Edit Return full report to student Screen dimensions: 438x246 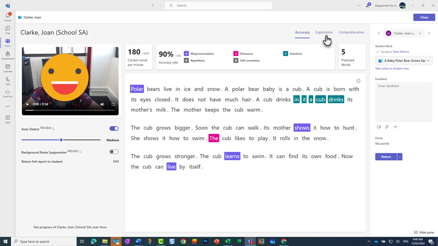tap(116, 161)
